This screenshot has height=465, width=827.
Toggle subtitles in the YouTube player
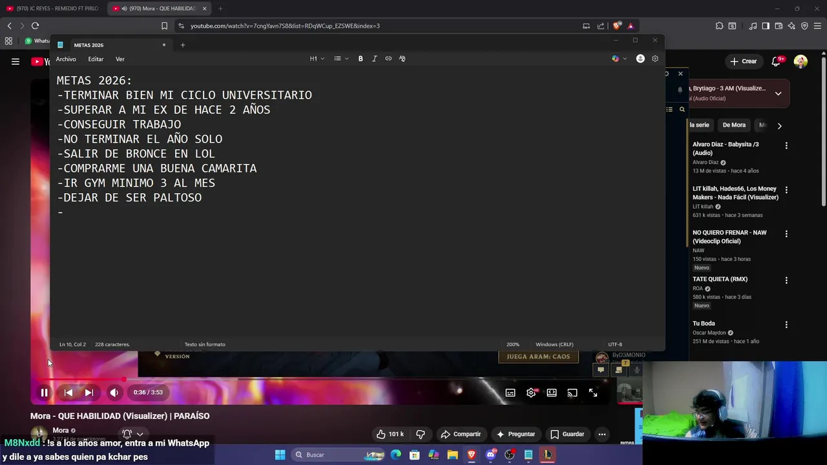tap(510, 393)
